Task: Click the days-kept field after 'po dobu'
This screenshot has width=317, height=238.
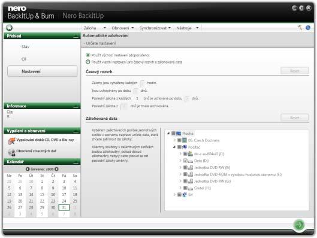Action: click(x=136, y=91)
